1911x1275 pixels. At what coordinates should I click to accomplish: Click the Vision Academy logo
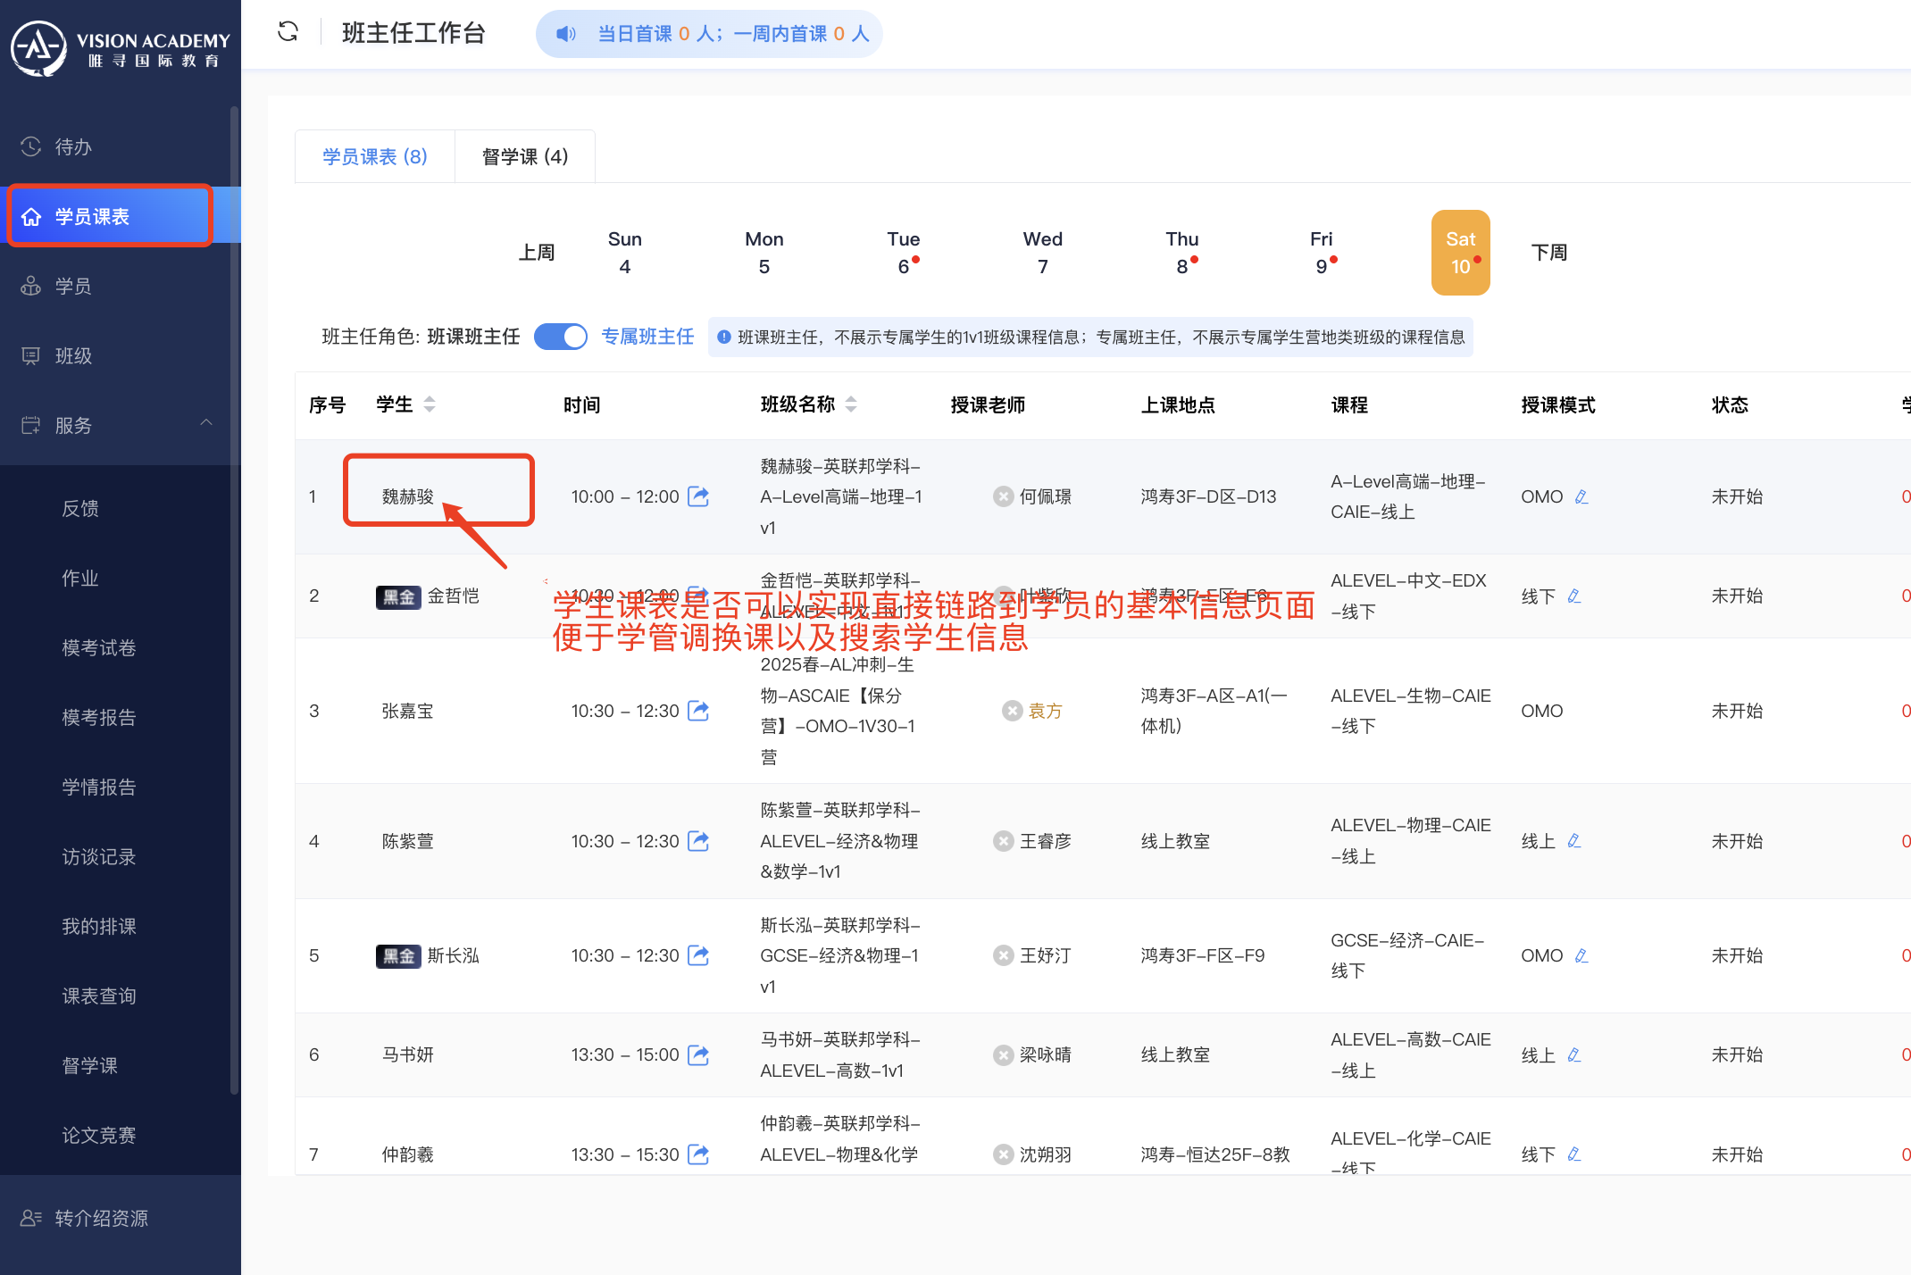[x=120, y=47]
